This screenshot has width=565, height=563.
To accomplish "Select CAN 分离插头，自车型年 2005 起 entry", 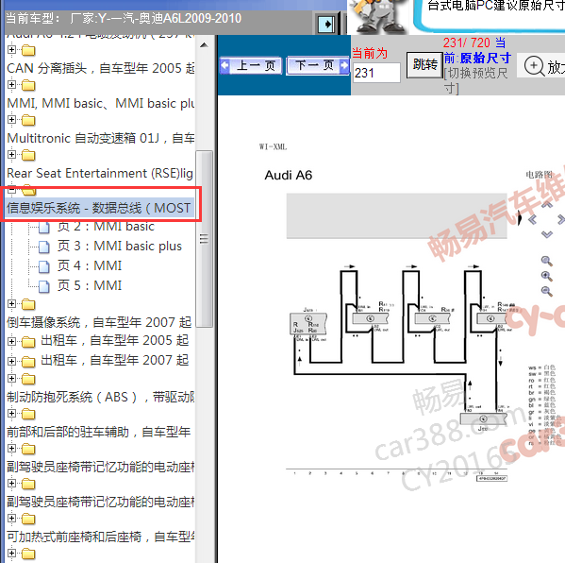I will (x=101, y=68).
